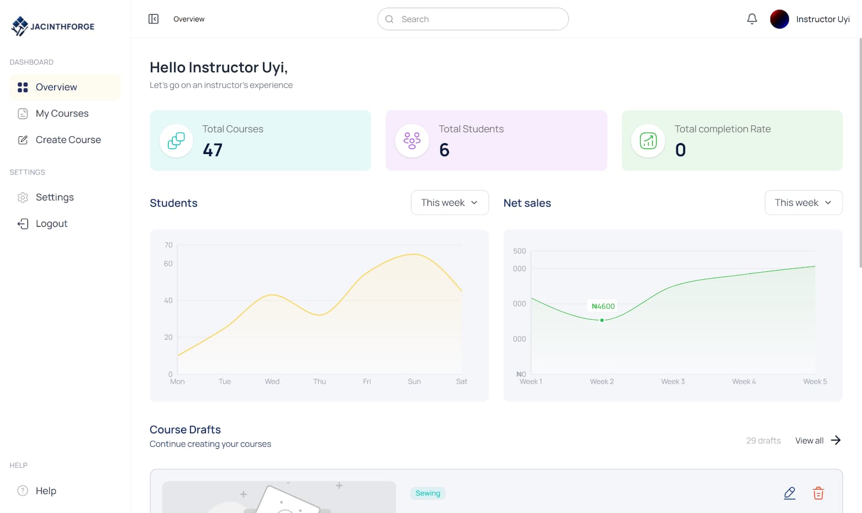Click the Thu axis label
The width and height of the screenshot is (862, 513).
click(x=320, y=382)
